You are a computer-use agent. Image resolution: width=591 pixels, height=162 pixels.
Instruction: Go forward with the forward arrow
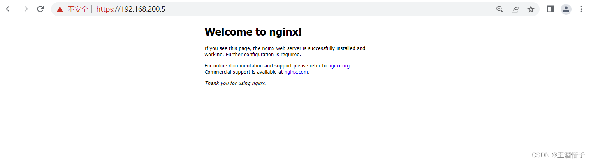[25, 9]
